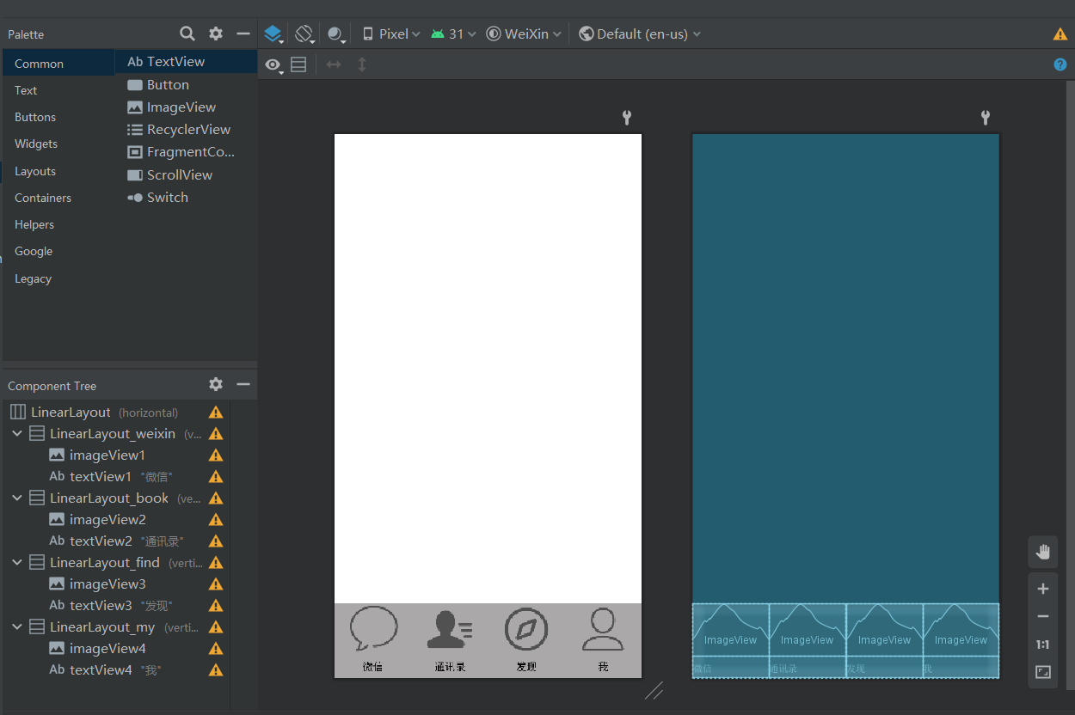Show layout warnings in toolbar
Viewport: 1075px width, 715px height.
pyautogui.click(x=1060, y=34)
